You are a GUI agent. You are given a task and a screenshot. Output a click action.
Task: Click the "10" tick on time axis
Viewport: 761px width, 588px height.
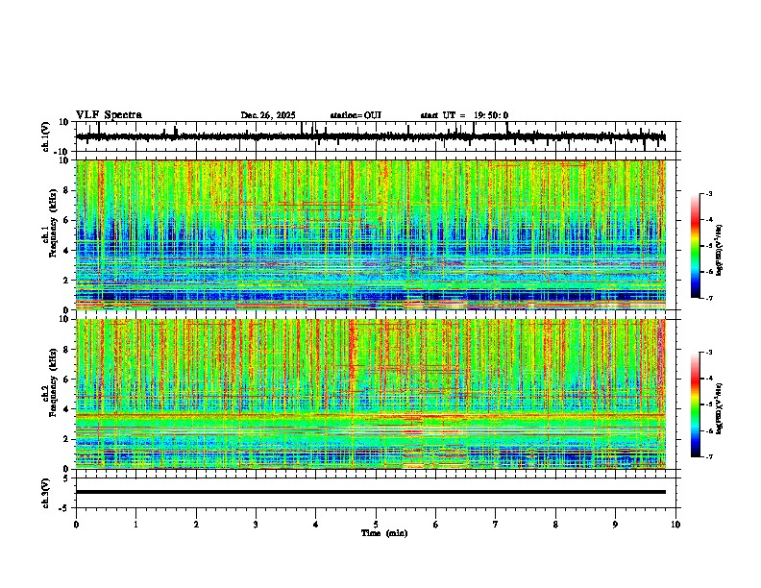point(675,525)
